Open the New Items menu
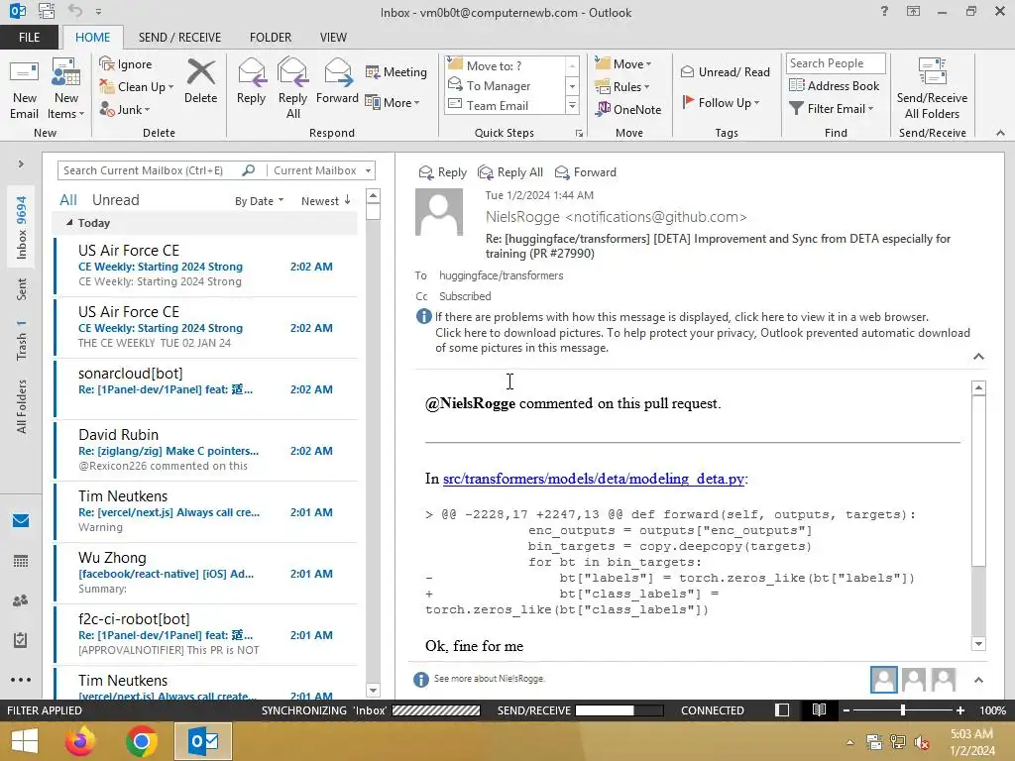 66,90
